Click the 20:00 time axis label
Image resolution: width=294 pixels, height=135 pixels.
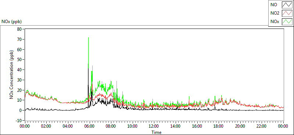tap(240, 126)
